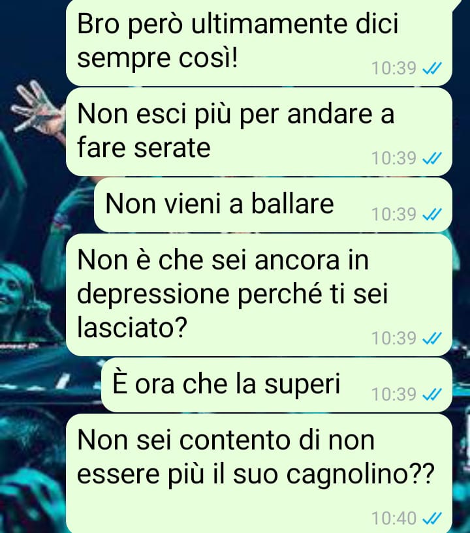Tap the 10:39 timestamp under 'fare serate'
The image size is (470, 533).
[394, 158]
